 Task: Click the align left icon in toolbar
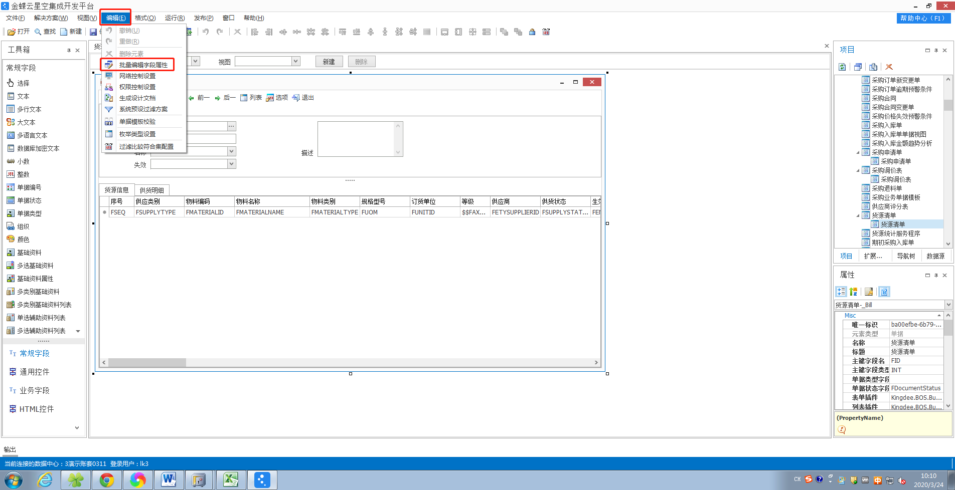pos(255,32)
